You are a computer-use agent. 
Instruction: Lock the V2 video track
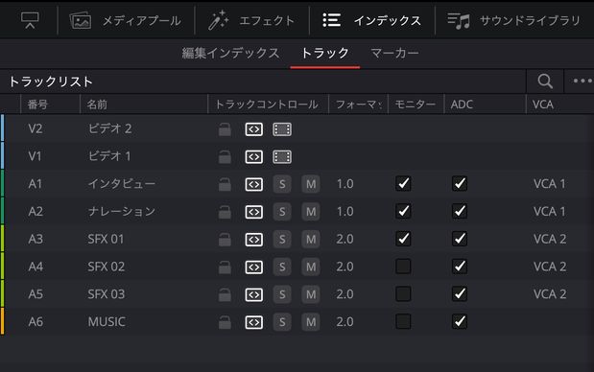pos(225,129)
